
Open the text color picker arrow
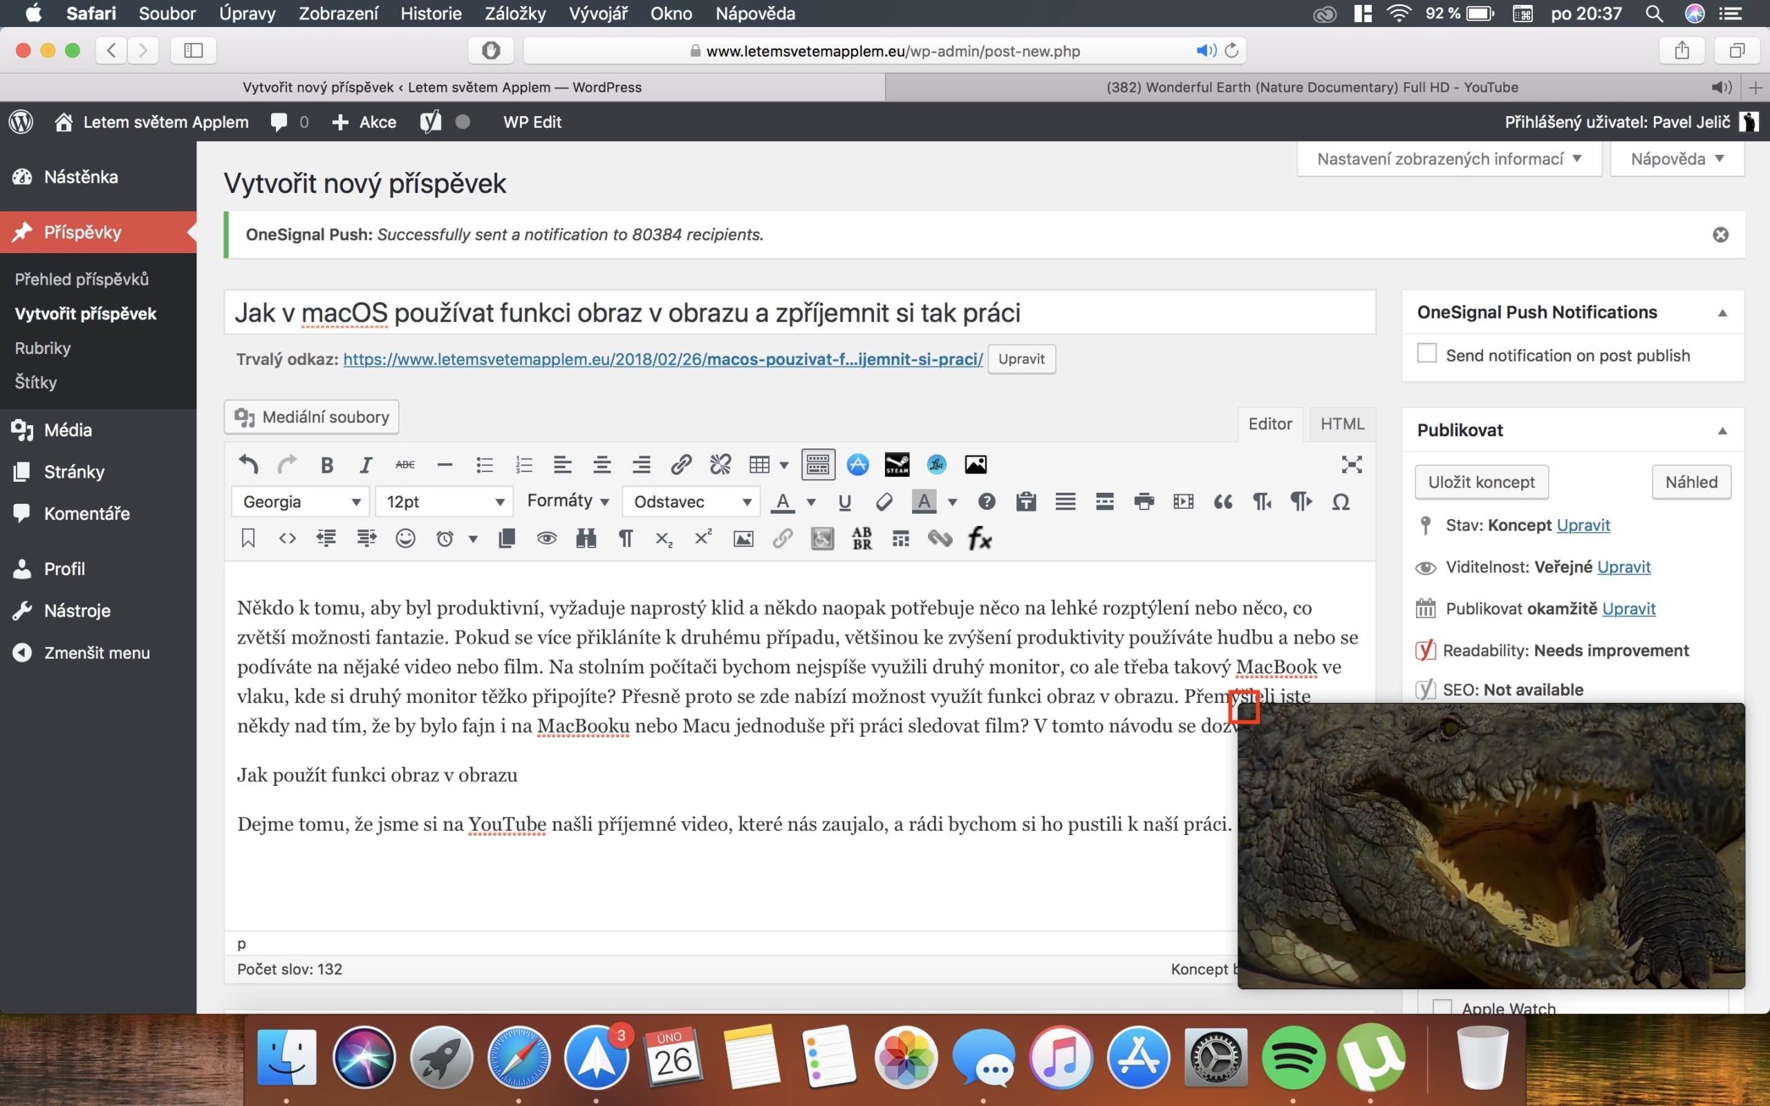pos(810,503)
